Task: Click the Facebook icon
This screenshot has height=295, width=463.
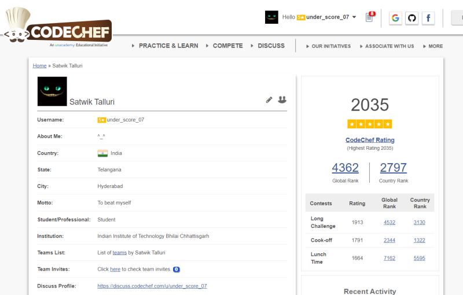Action: tap(428, 19)
